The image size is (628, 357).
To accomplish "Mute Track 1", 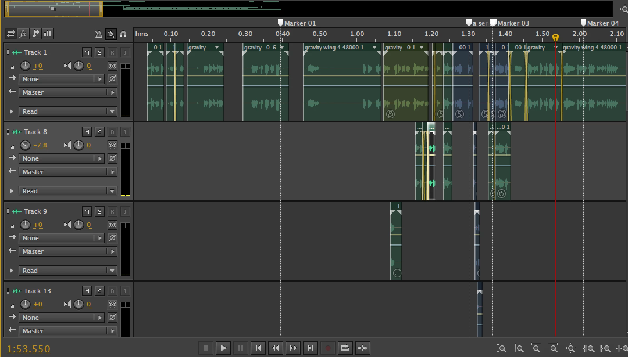I will 87,53.
